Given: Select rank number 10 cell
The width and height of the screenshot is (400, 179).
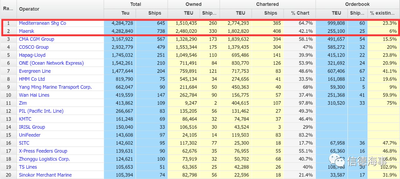Looking at the screenshot, I should 8,95.
